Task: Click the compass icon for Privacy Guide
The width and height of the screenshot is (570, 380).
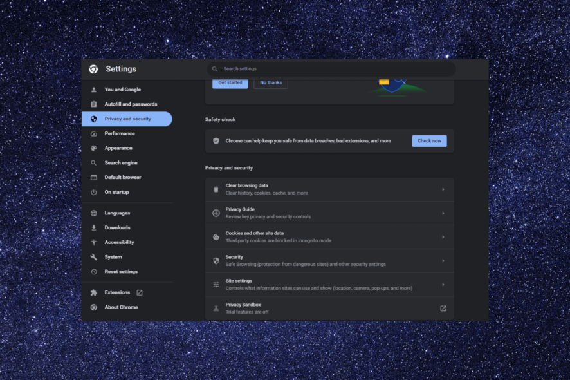Action: coord(216,213)
